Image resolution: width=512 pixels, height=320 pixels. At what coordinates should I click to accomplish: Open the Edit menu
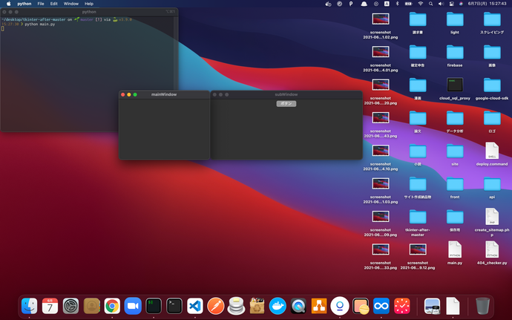click(54, 4)
